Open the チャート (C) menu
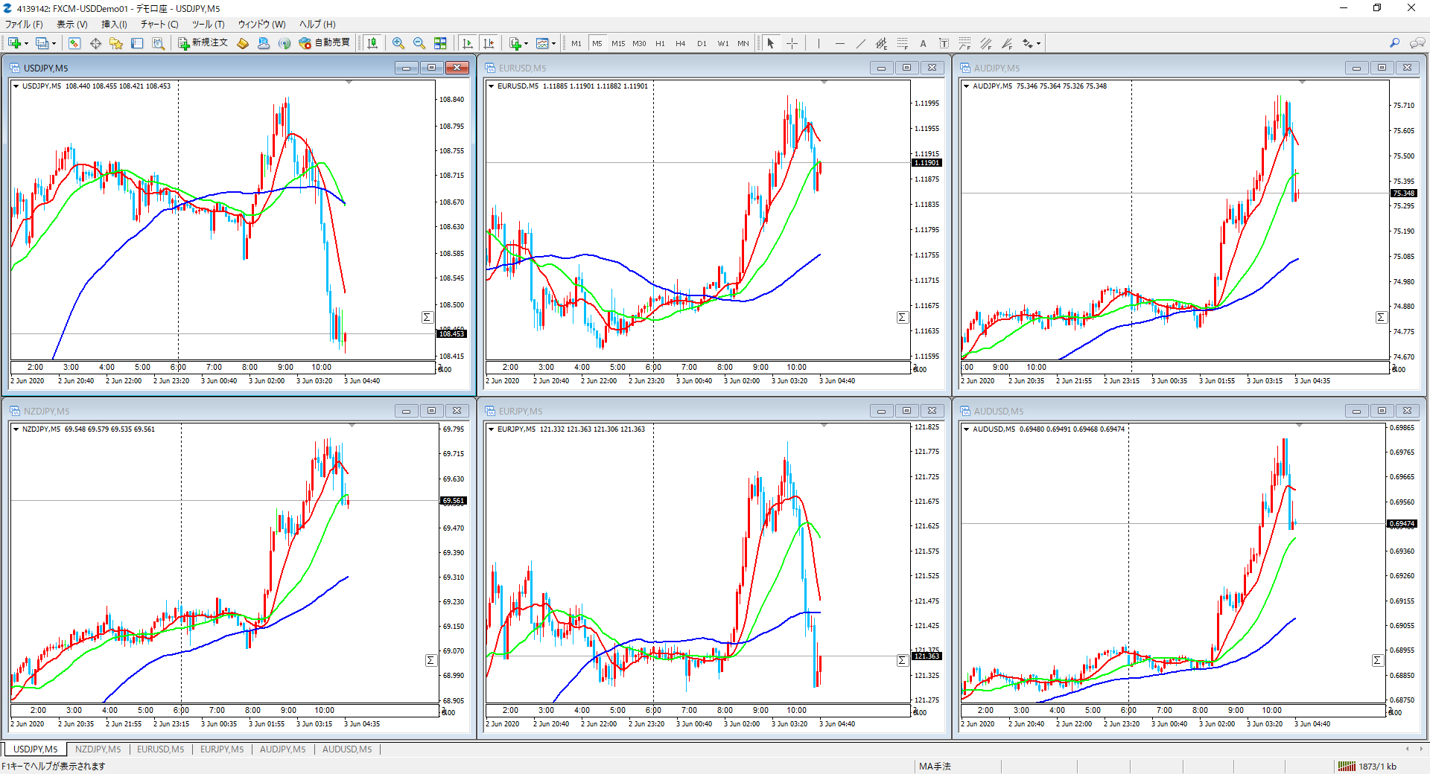The width and height of the screenshot is (1430, 774). [159, 24]
